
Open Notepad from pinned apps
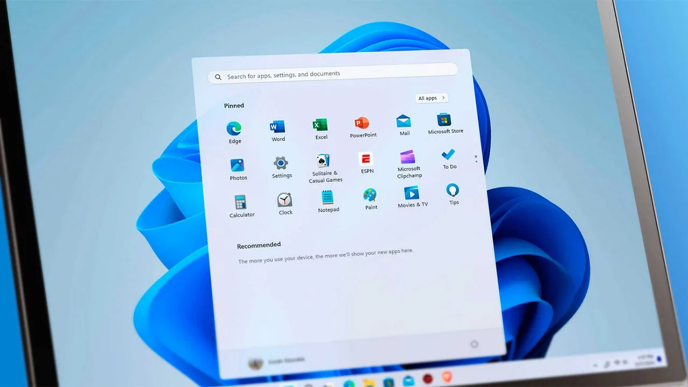[328, 202]
